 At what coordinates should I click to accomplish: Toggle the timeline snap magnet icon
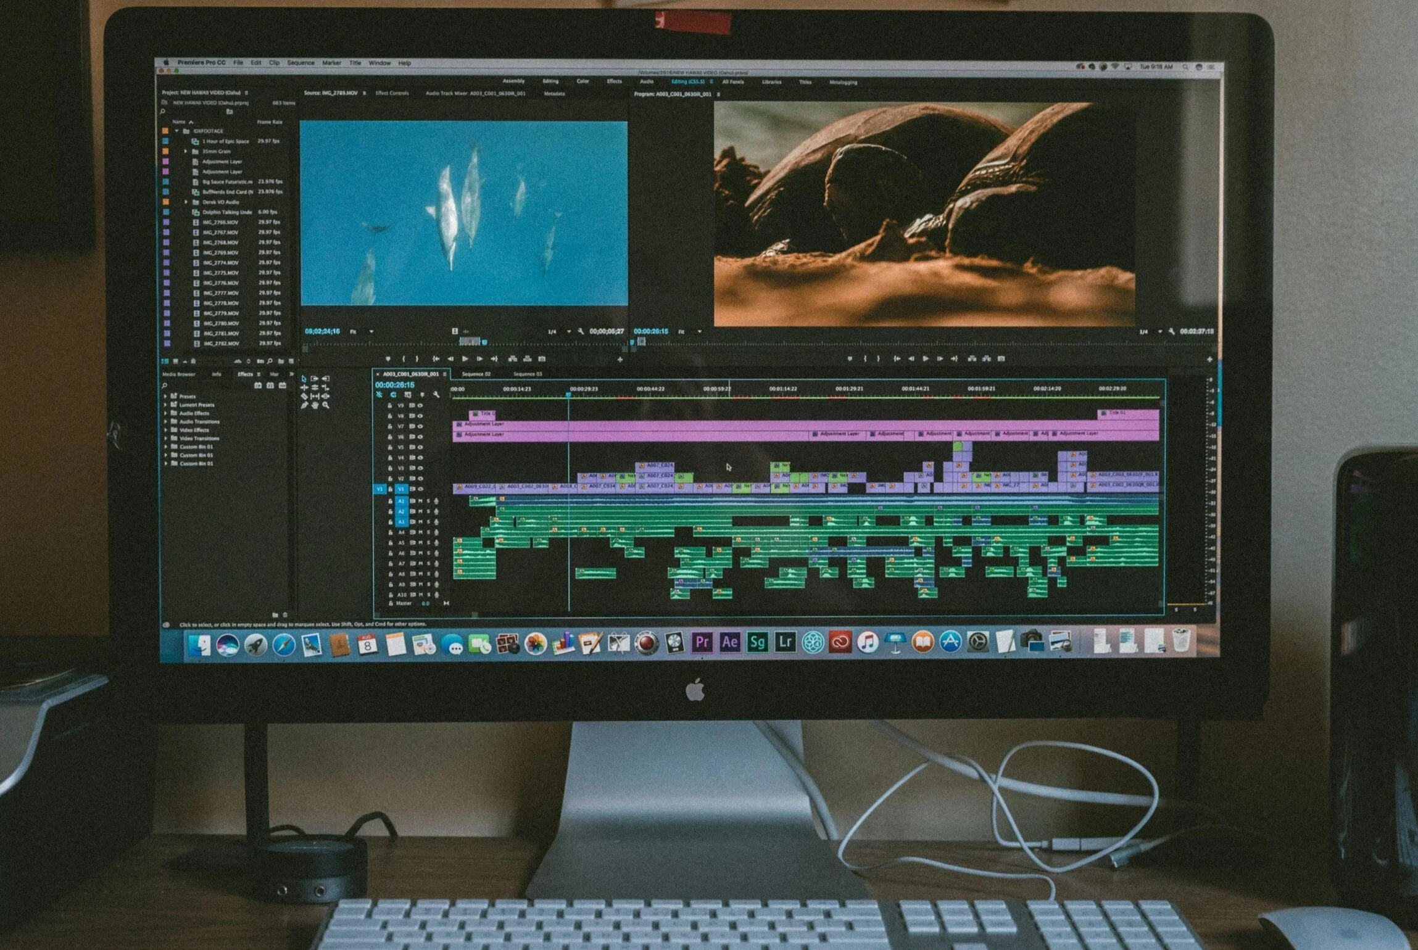click(x=393, y=395)
